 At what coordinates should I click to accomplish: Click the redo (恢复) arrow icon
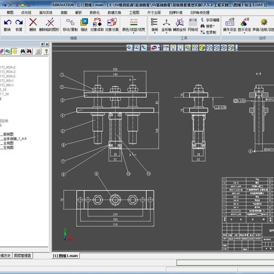19,22
